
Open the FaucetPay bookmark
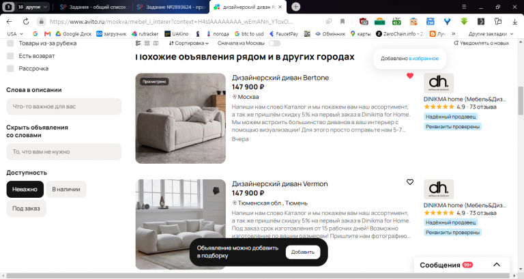click(x=283, y=33)
